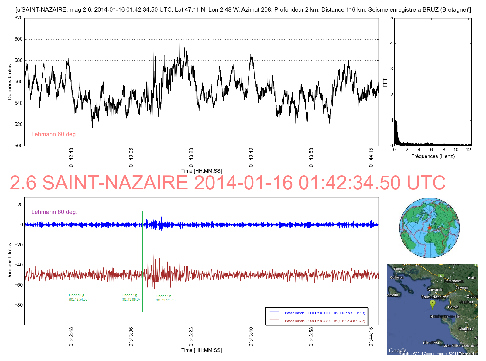Click the green epicenter marker on the map
This screenshot has height=361, width=486.
tap(432, 303)
